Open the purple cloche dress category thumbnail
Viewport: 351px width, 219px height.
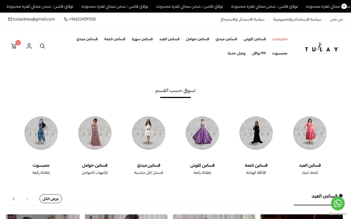click(x=202, y=133)
